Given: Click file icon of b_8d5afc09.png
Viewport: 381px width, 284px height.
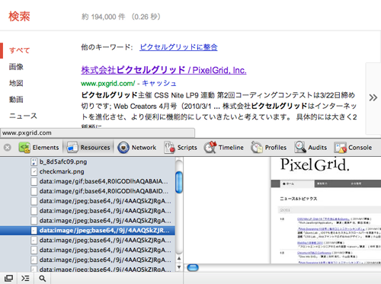Looking at the screenshot, I should 34,161.
